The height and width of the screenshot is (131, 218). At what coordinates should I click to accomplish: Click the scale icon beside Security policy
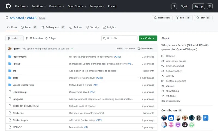click(x=163, y=71)
